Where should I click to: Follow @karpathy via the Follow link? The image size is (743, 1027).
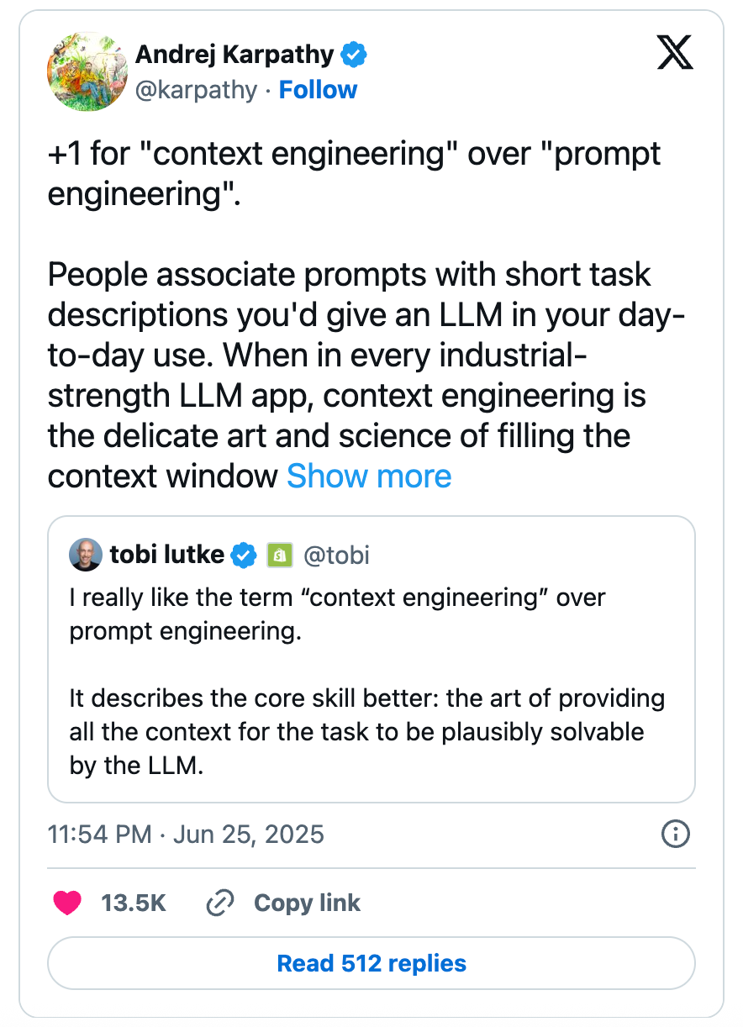pos(318,90)
